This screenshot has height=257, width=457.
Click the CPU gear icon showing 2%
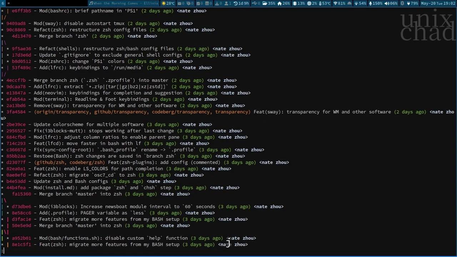(x=309, y=3)
